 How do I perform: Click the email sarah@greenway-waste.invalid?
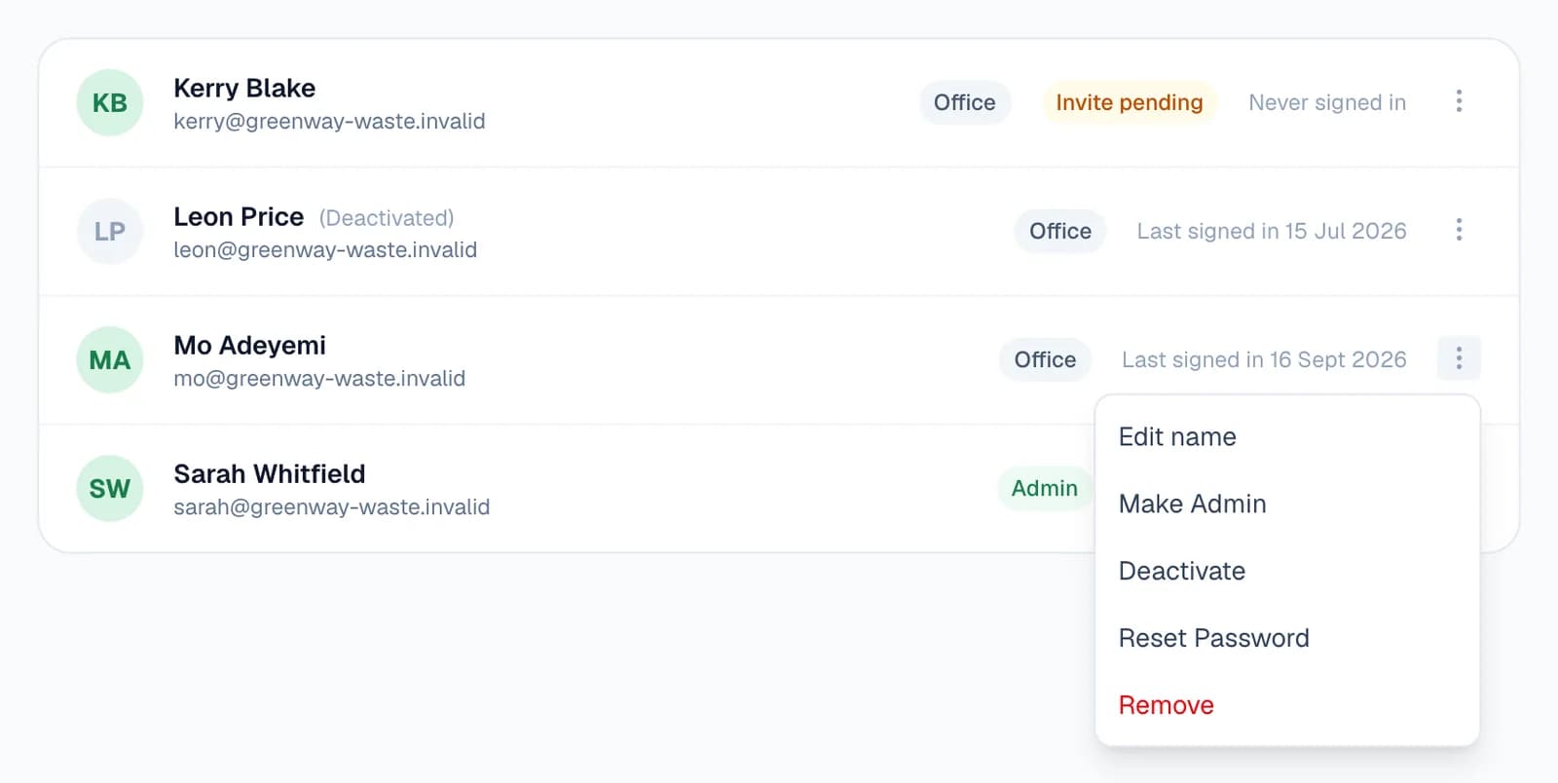[x=332, y=506]
